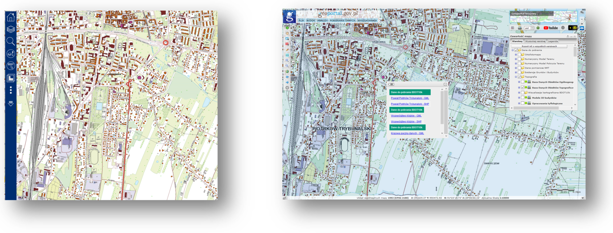Open the POBIERANIE DANYCH menu
The width and height of the screenshot is (613, 233).
click(x=342, y=20)
